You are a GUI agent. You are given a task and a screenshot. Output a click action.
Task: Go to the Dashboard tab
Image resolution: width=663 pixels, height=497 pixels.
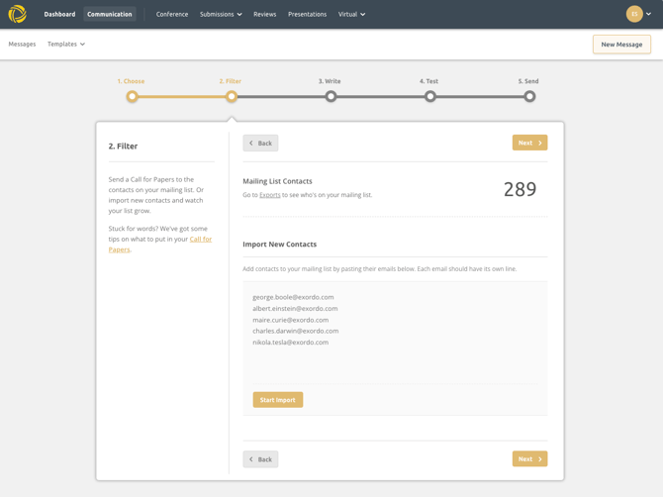pos(59,14)
